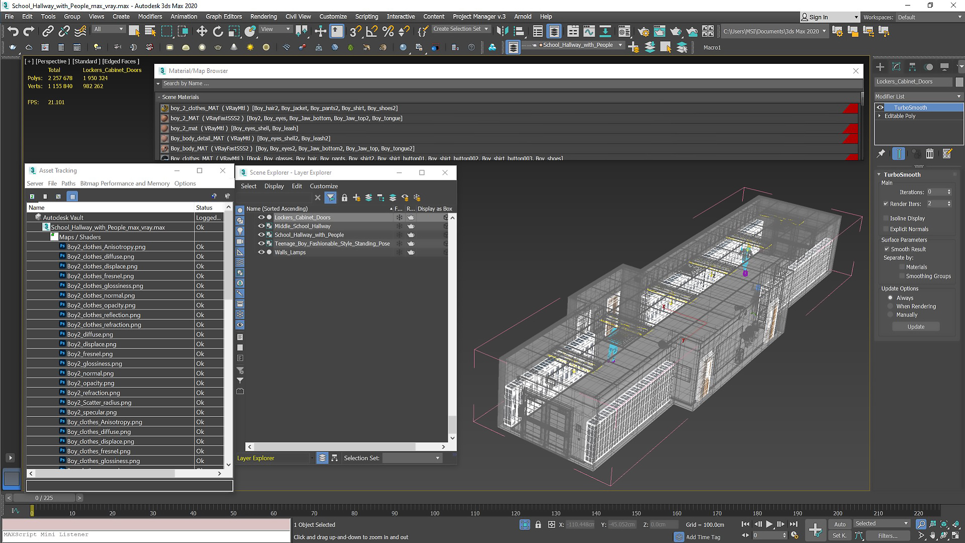Click the Filters... button
The image size is (965, 543).
[888, 536]
